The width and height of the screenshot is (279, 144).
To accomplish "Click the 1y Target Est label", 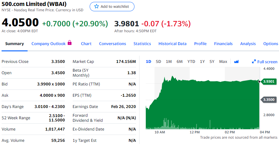I will coord(85,141).
